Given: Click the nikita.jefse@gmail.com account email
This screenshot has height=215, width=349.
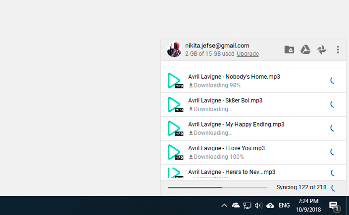Looking at the screenshot, I should (x=217, y=45).
